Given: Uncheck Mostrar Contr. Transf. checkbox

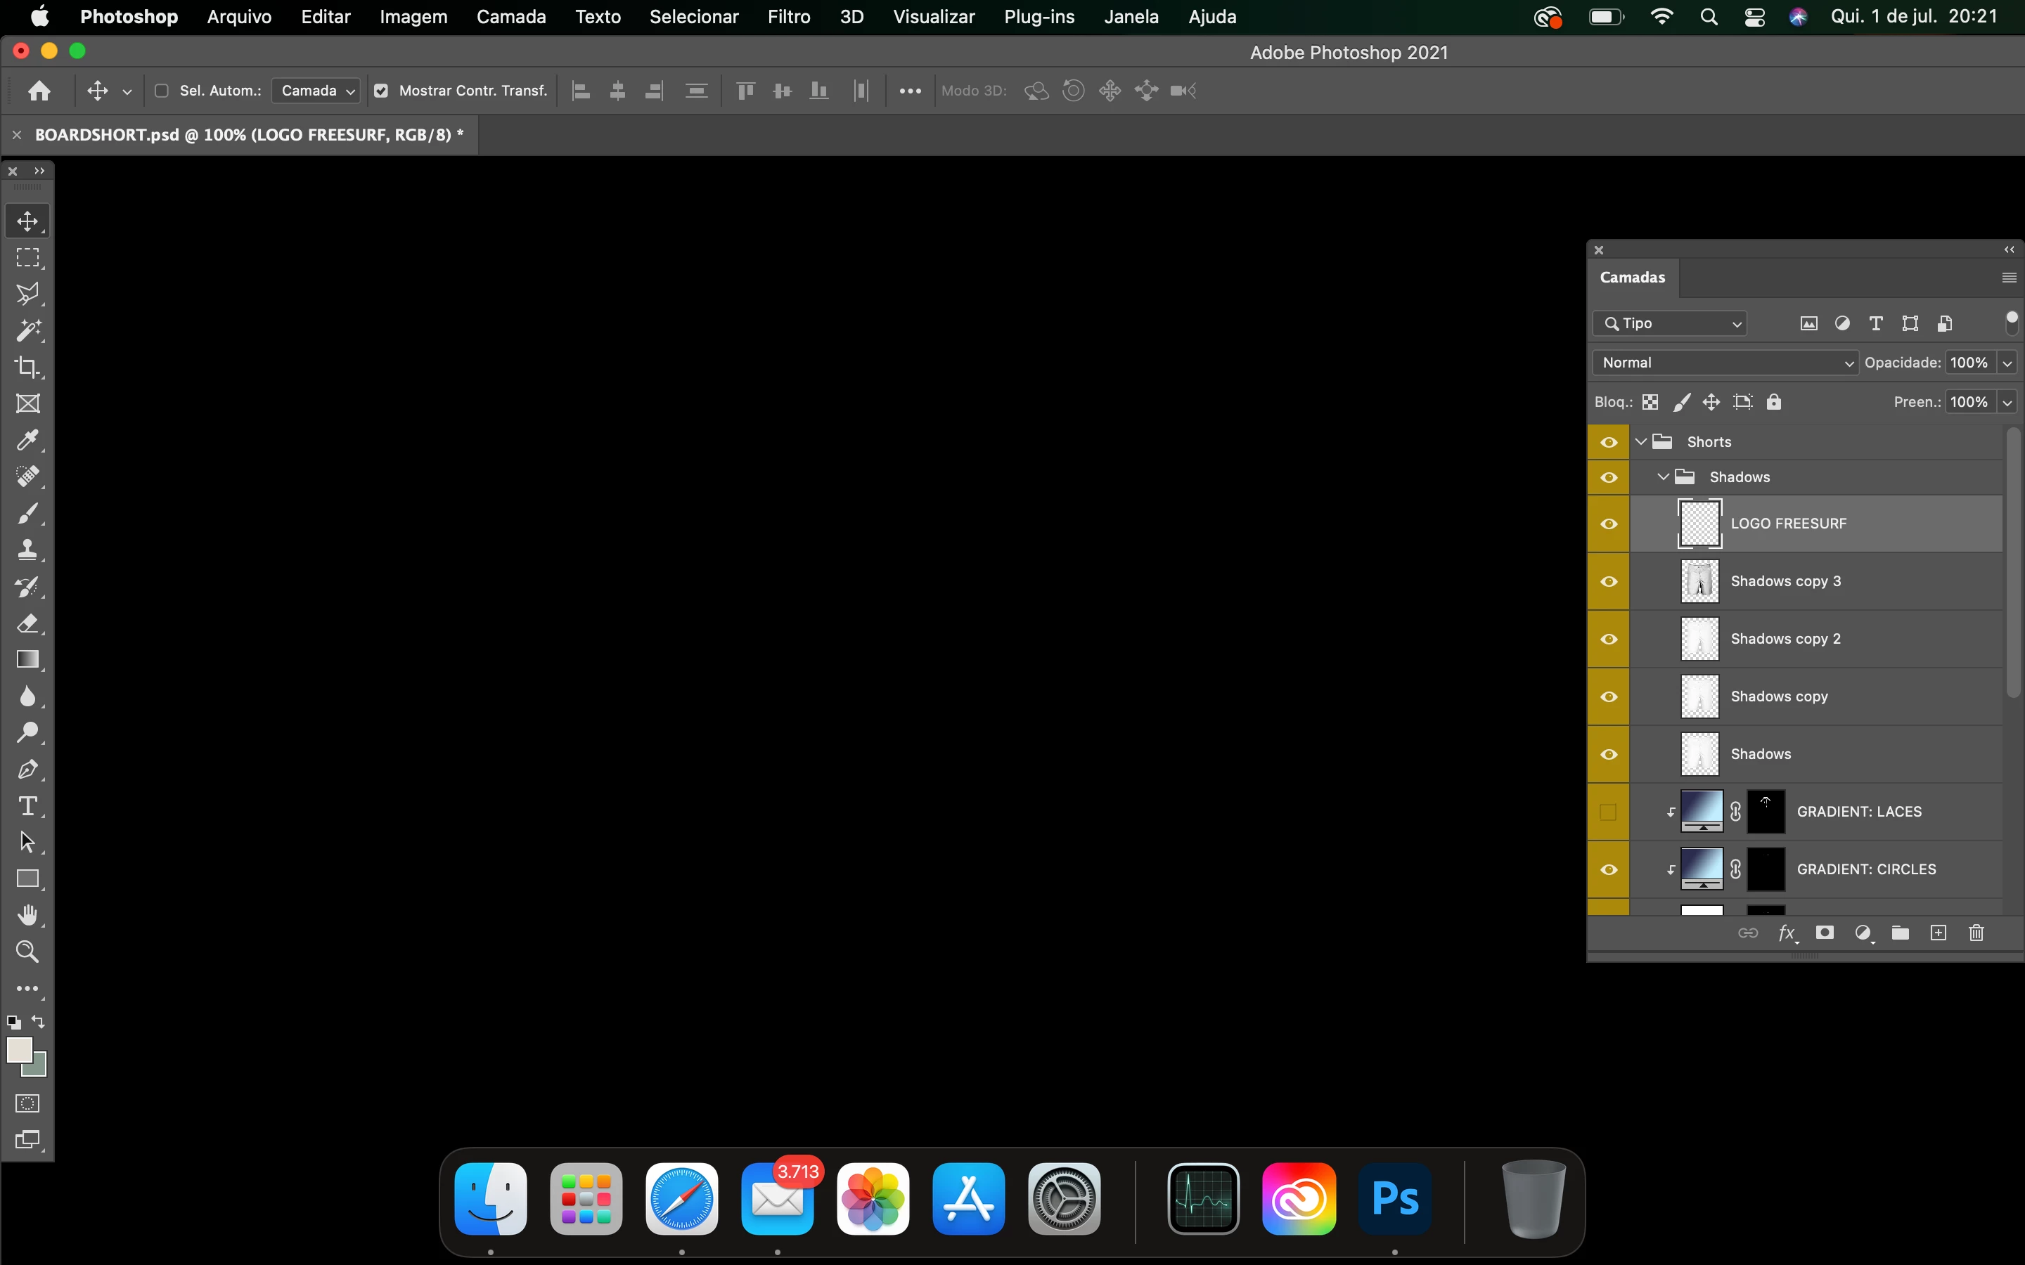Looking at the screenshot, I should pyautogui.click(x=382, y=91).
